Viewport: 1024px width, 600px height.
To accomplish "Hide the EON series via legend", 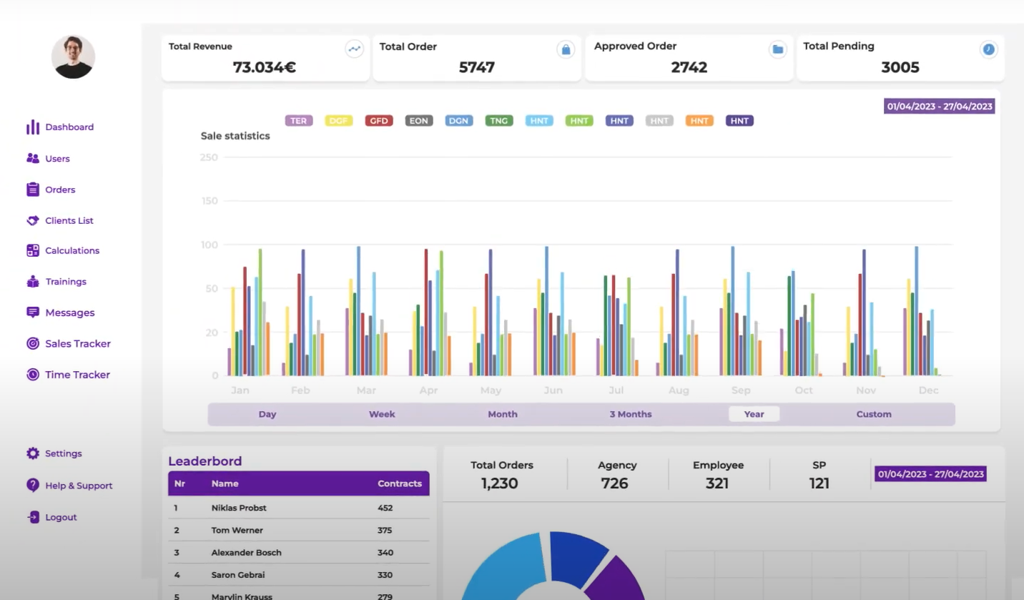I will click(x=418, y=121).
